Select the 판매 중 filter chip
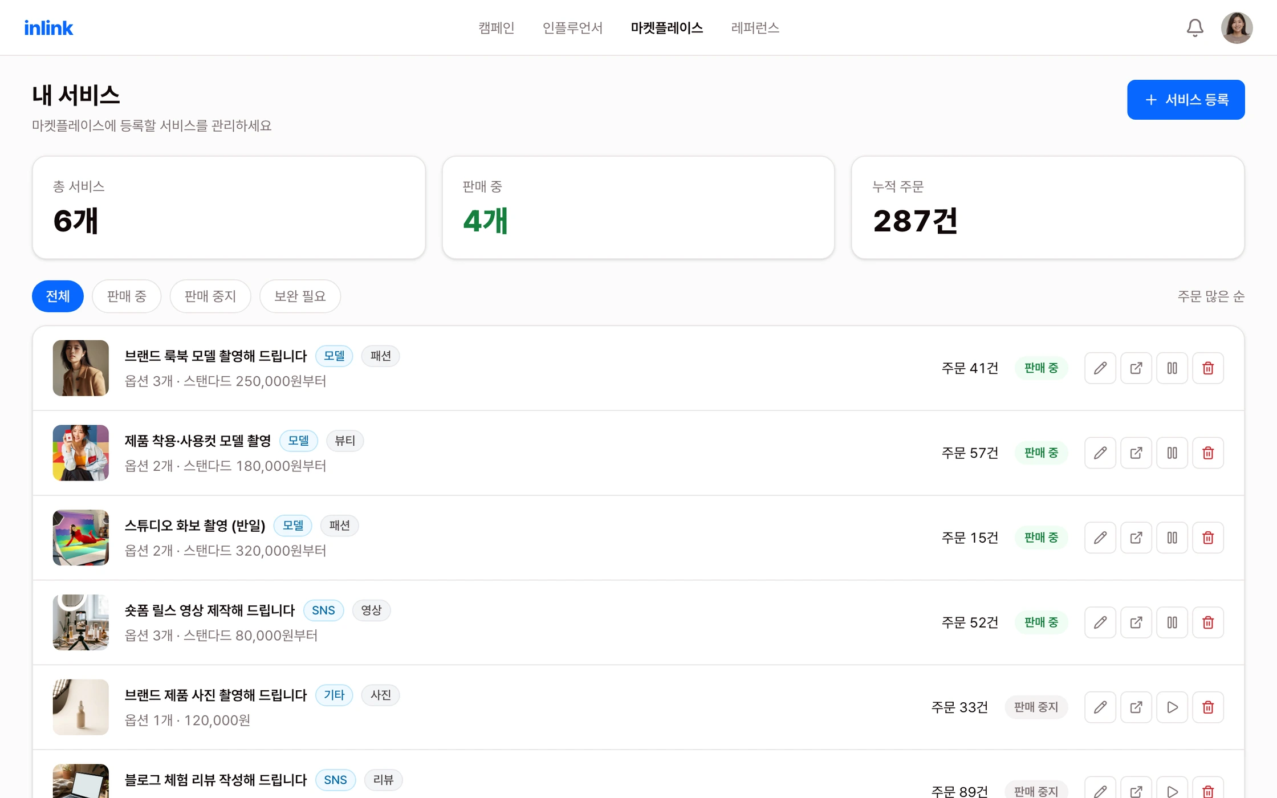Image resolution: width=1277 pixels, height=798 pixels. point(127,296)
